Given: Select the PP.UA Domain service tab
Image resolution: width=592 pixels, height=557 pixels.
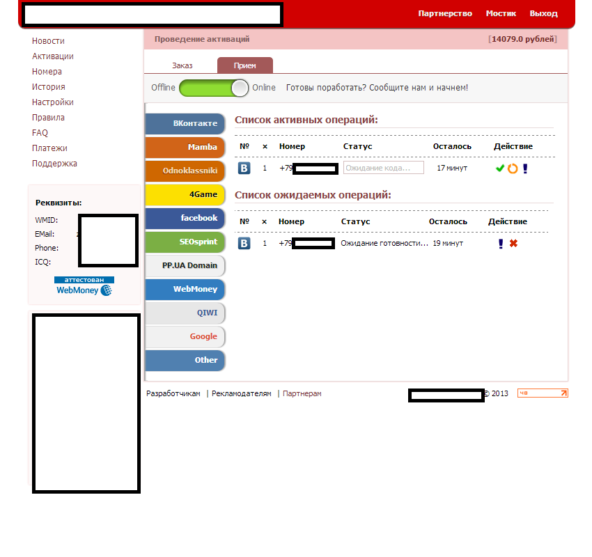Looking at the screenshot, I should (x=185, y=266).
